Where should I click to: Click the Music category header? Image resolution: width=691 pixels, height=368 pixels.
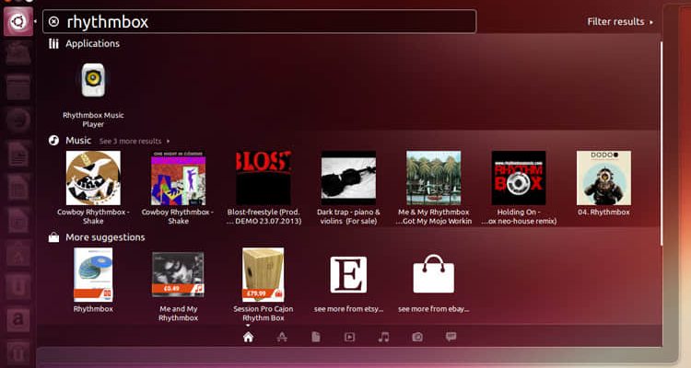click(78, 141)
